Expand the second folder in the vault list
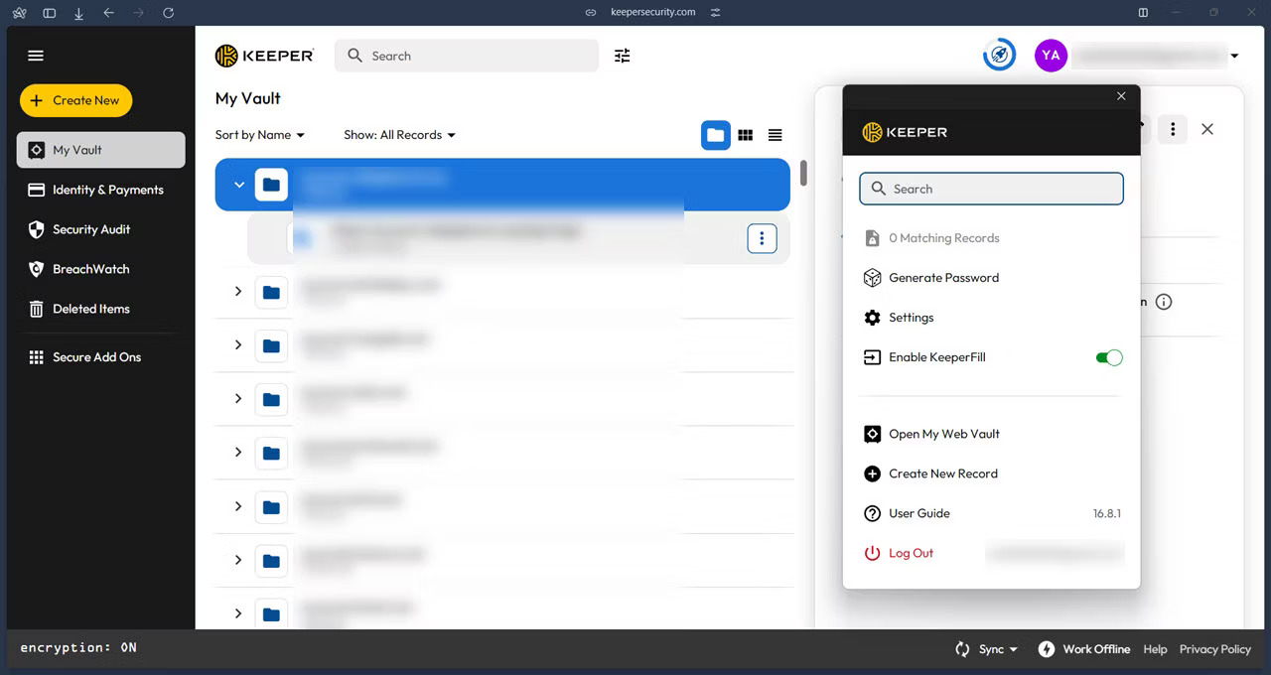The height and width of the screenshot is (675, 1271). 237,292
